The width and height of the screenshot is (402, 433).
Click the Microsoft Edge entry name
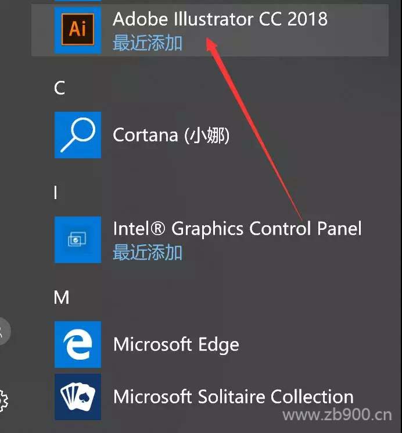point(175,344)
